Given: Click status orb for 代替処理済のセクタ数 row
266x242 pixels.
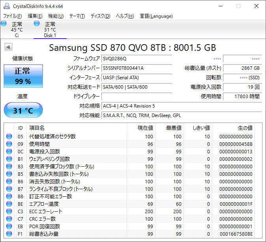Looking at the screenshot, I should 9,136.
